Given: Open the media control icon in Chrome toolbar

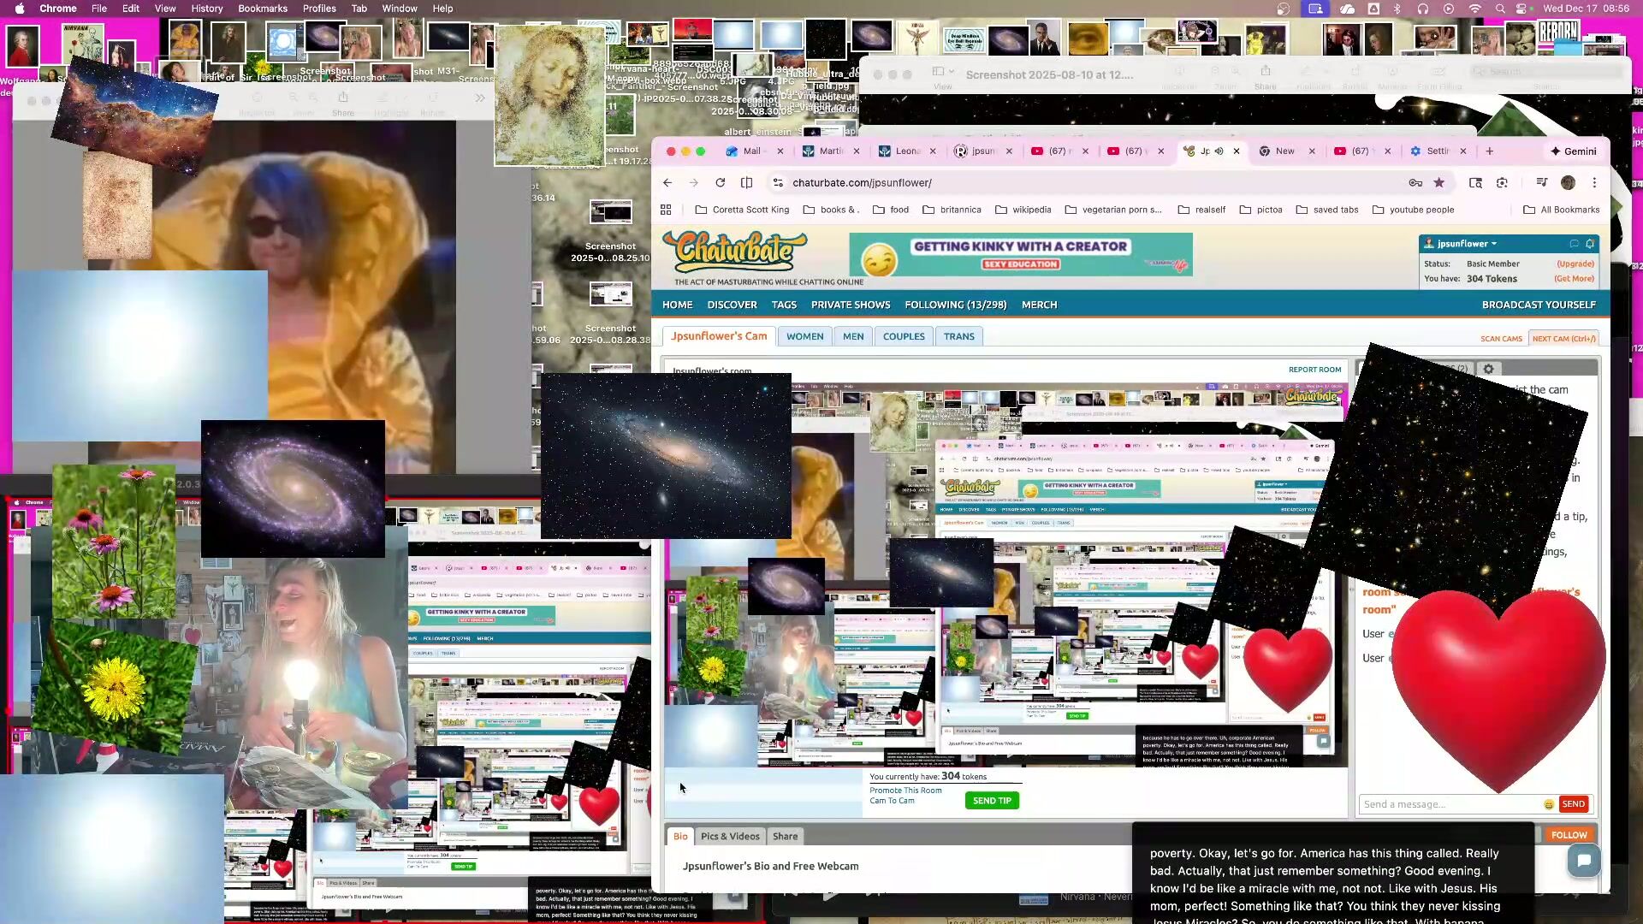Looking at the screenshot, I should click(x=1541, y=182).
